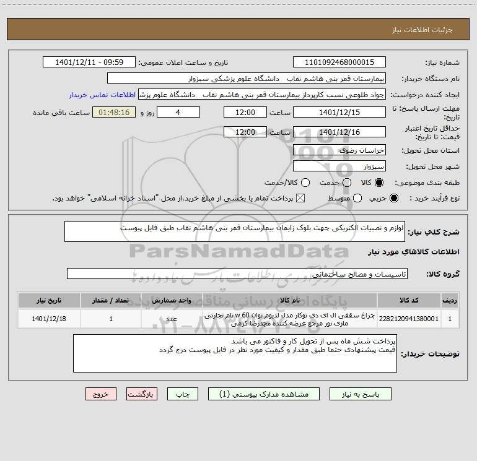This screenshot has height=461, width=477.
Task: Click need number field 1101092468000015
Action: click(x=339, y=62)
